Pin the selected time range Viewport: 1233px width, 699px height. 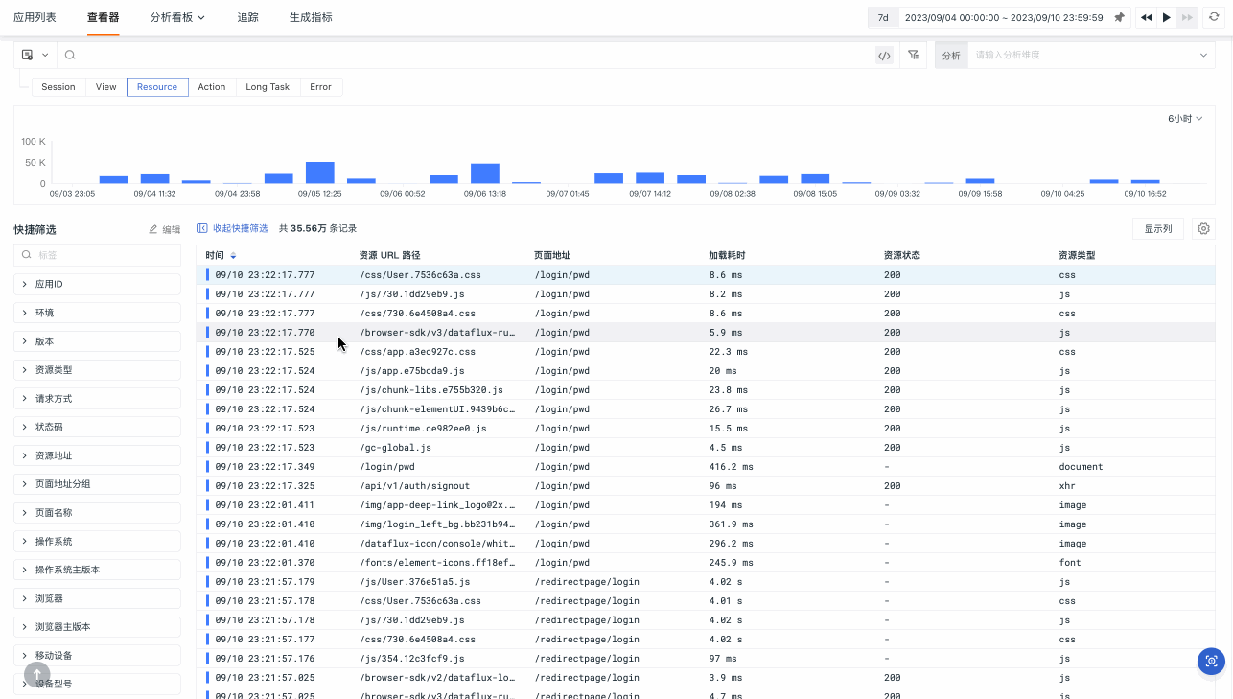(1119, 17)
